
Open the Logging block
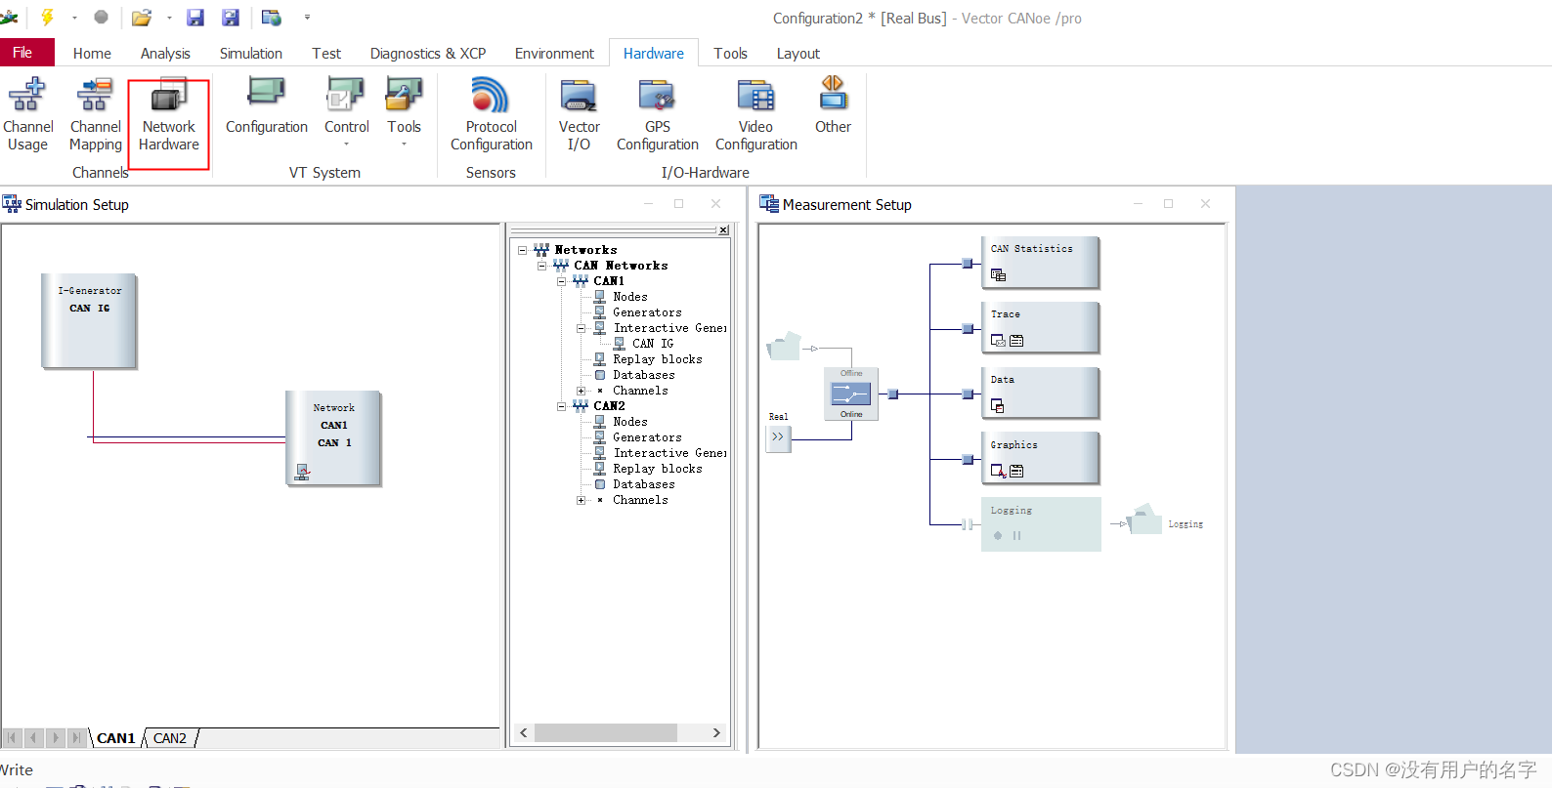1040,523
